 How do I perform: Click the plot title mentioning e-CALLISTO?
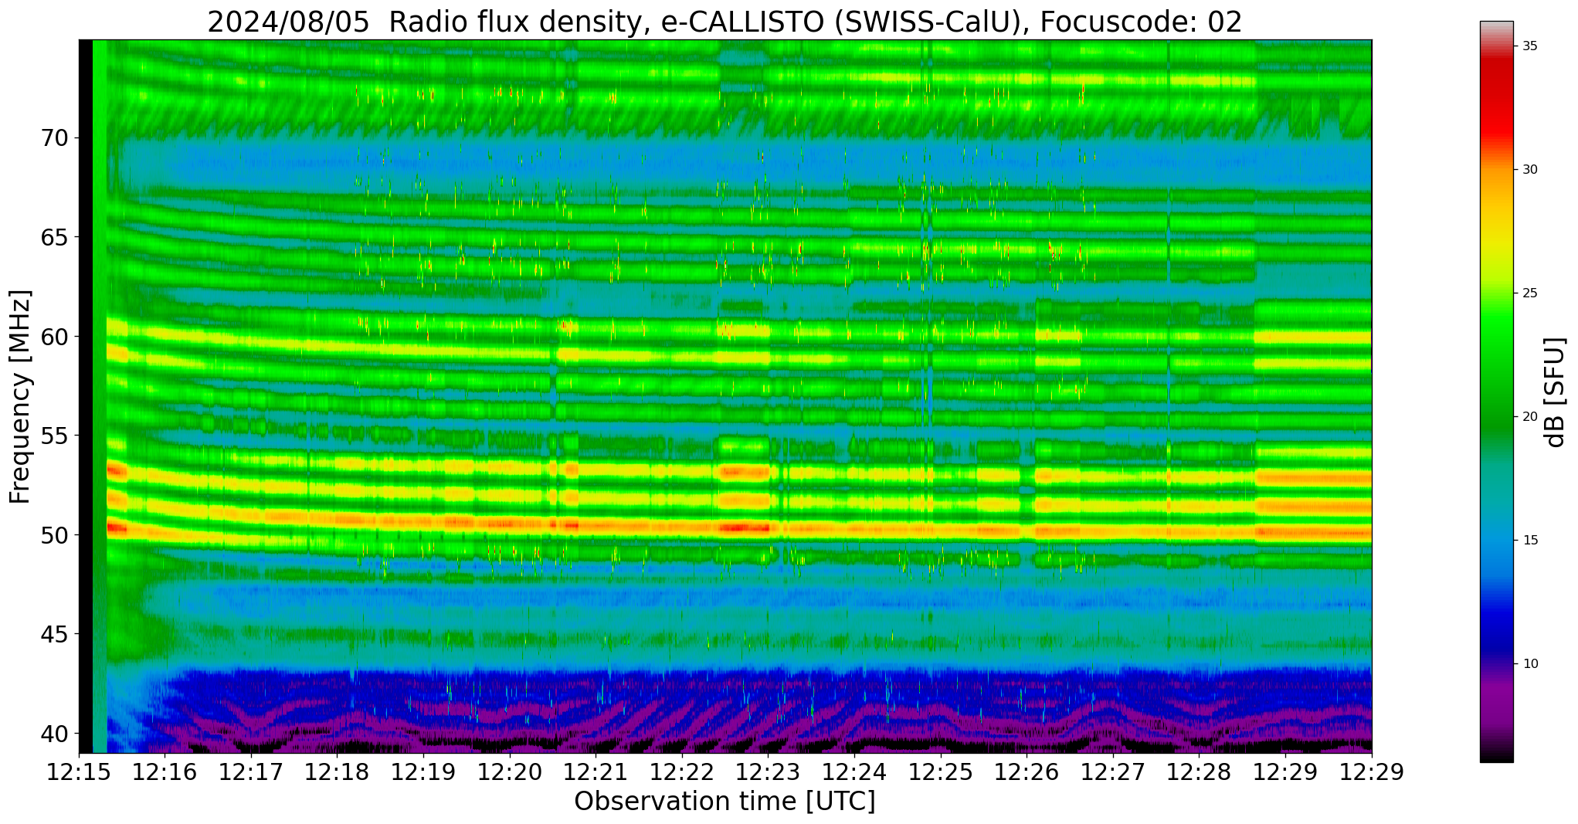coord(725,21)
